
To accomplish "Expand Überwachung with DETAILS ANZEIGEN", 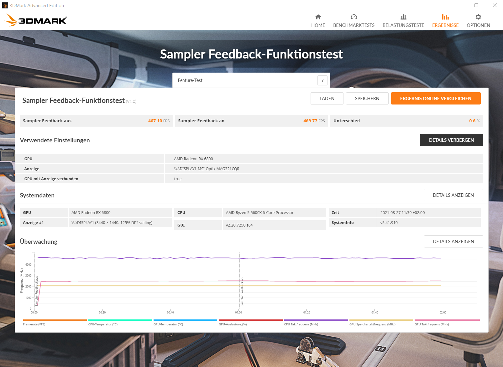I will pyautogui.click(x=453, y=241).
